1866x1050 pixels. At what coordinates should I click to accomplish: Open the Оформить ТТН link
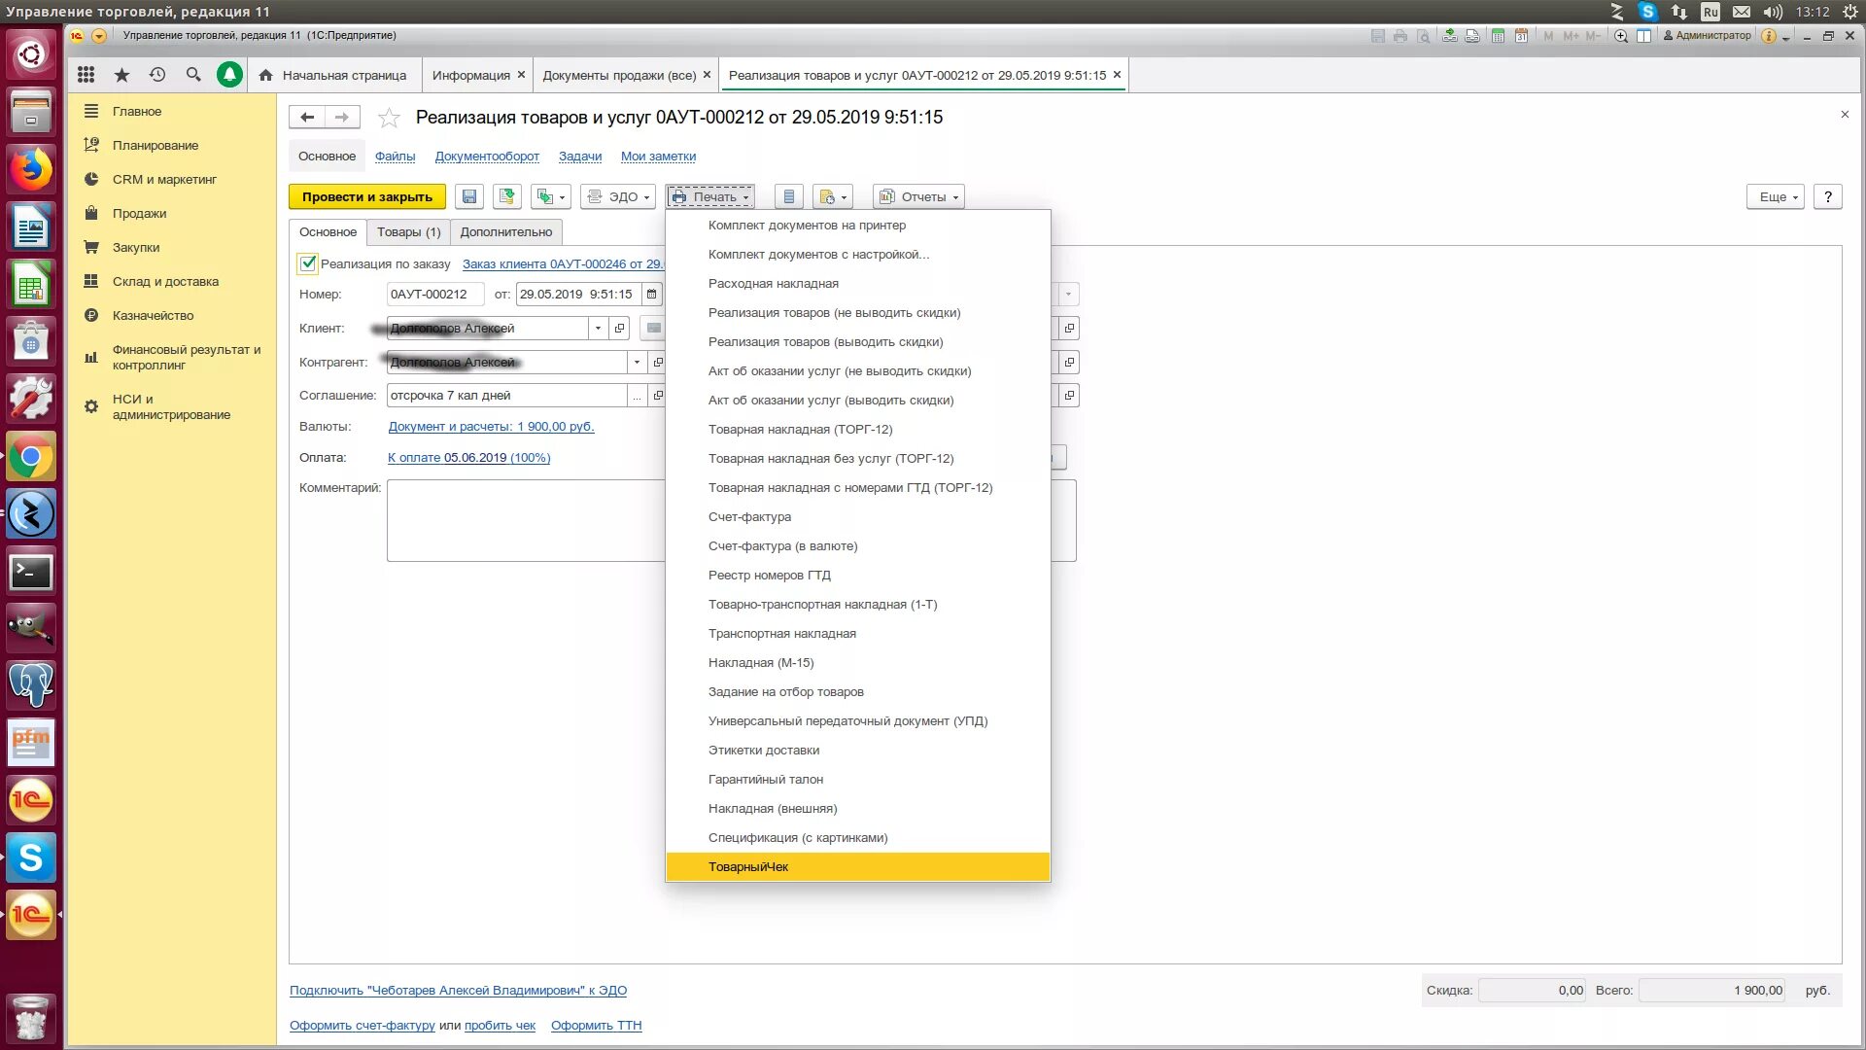coord(596,1026)
